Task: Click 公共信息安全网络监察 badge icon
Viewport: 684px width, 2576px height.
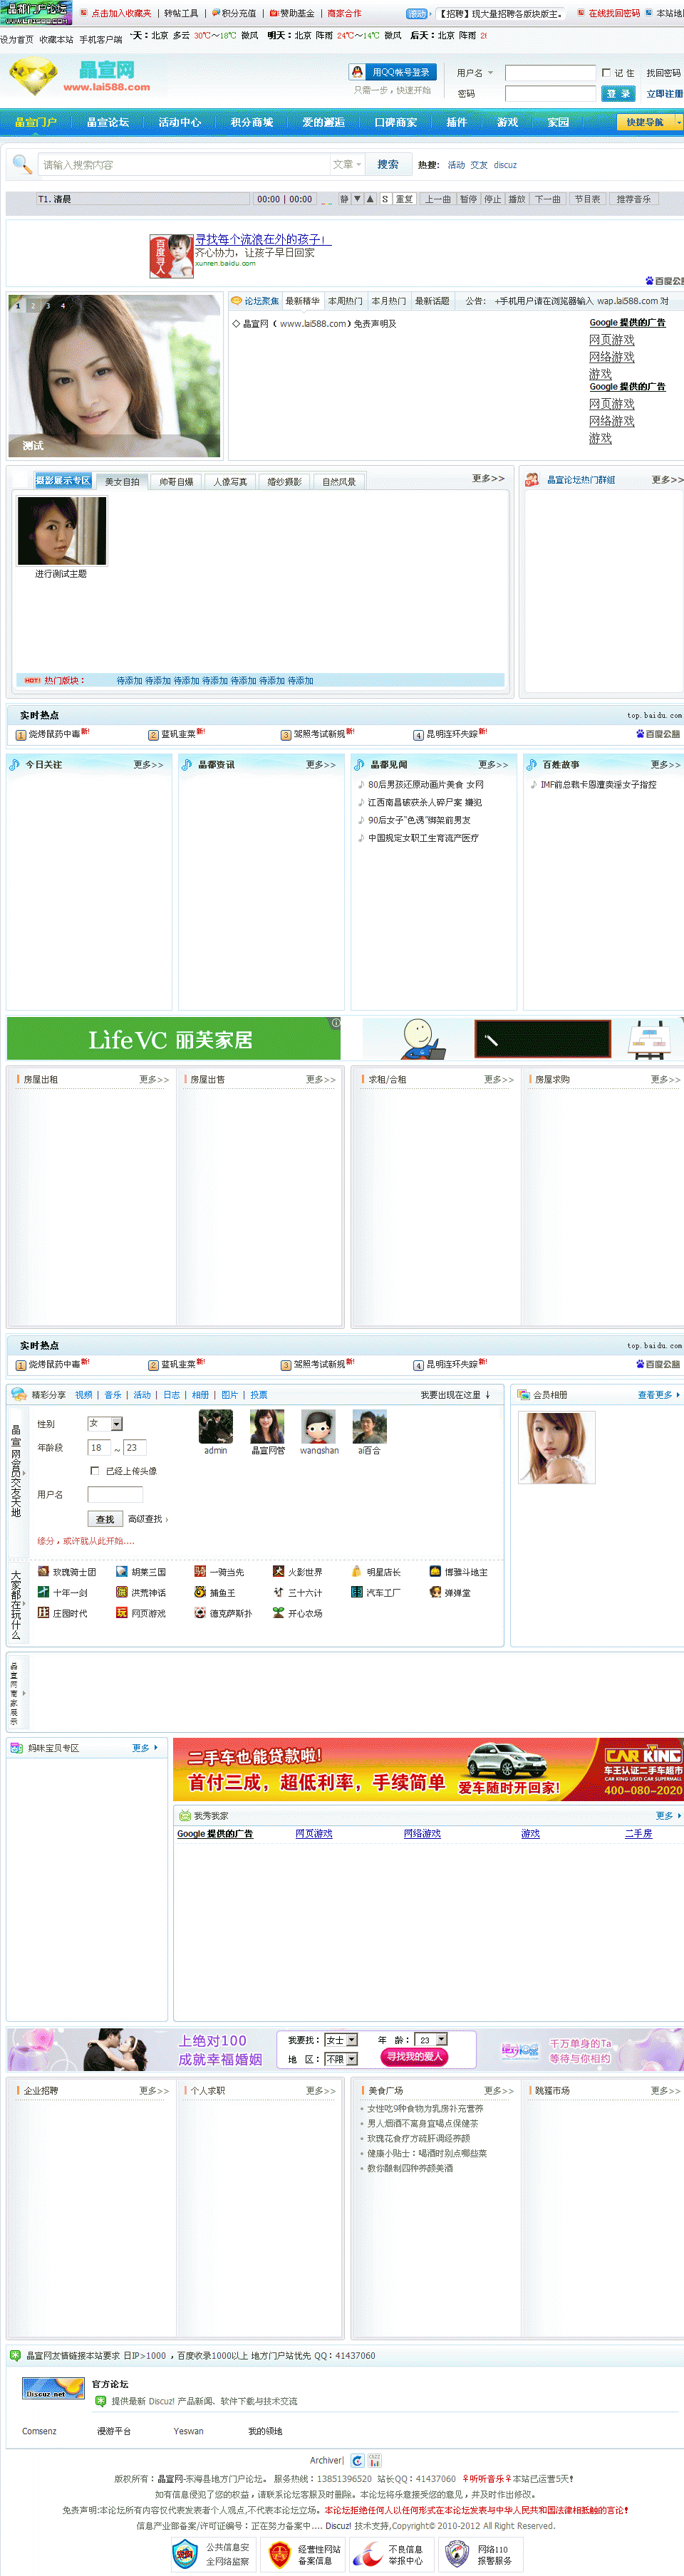Action: [x=184, y=2554]
